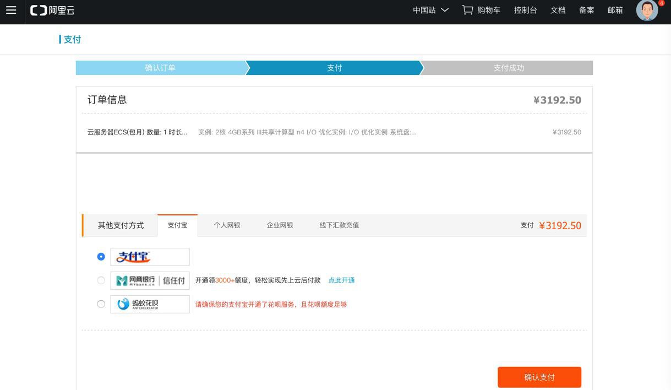Screen dimensions: 671x390
Task: Switch to the 个人网银 tab
Action: click(x=227, y=225)
